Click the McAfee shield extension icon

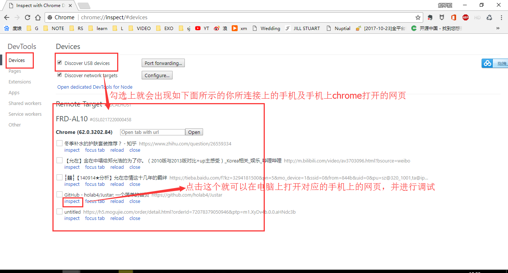[x=442, y=17]
